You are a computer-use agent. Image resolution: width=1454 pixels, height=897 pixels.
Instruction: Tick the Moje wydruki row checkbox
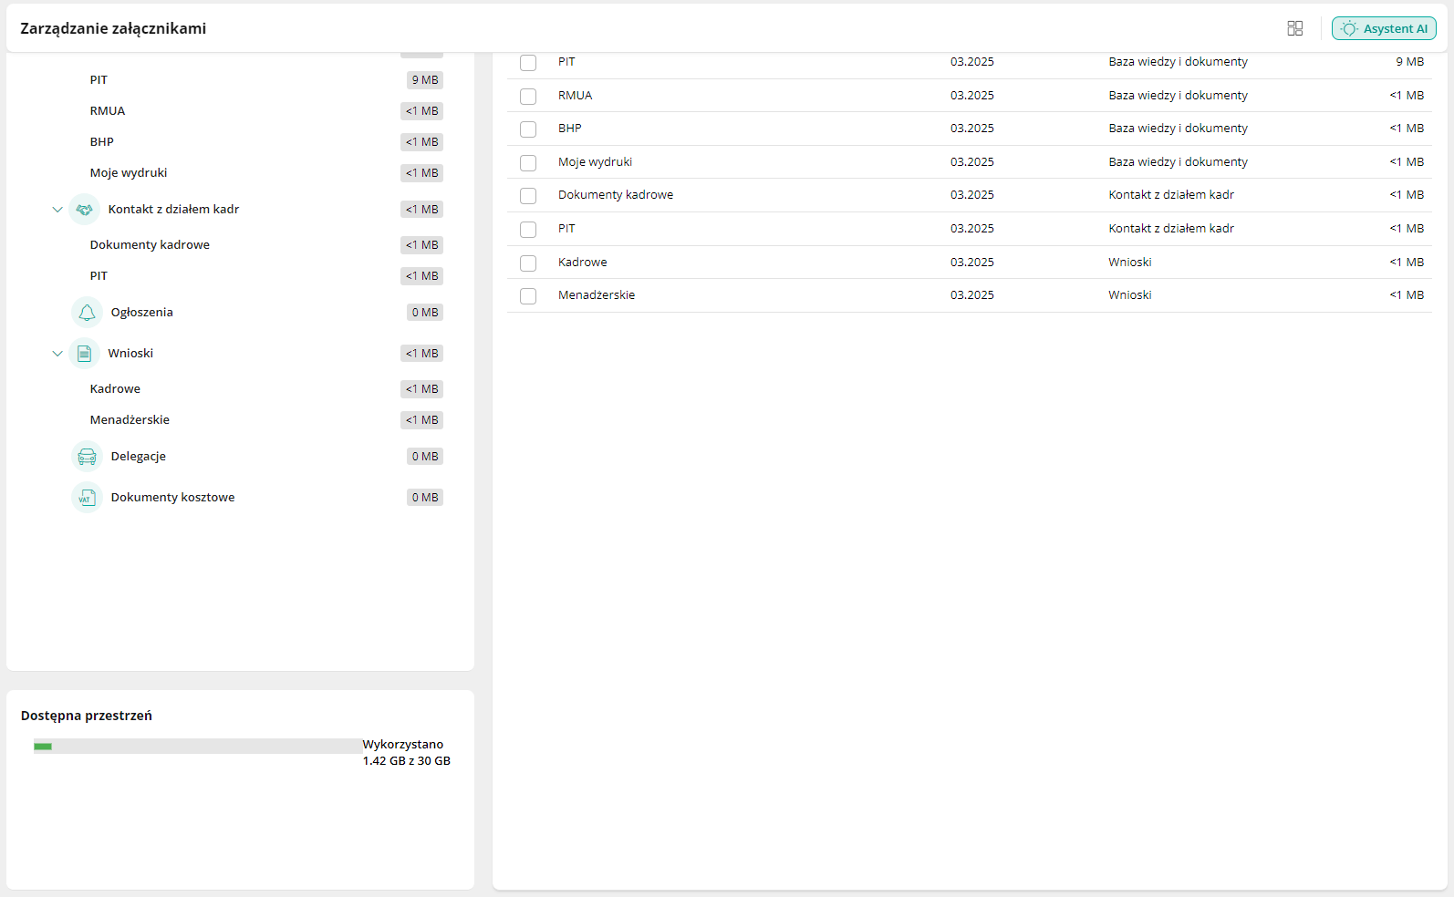pyautogui.click(x=528, y=163)
